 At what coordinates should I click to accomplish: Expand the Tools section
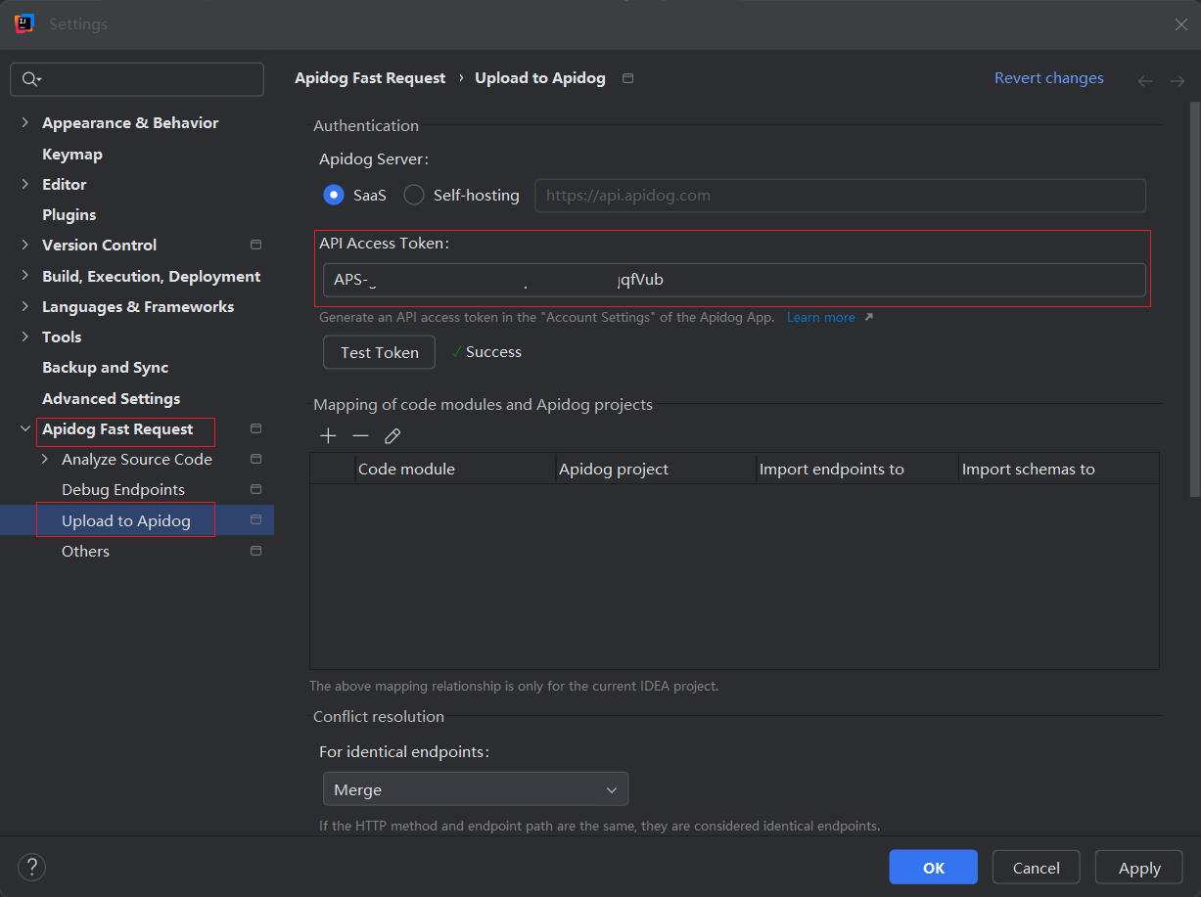24,336
